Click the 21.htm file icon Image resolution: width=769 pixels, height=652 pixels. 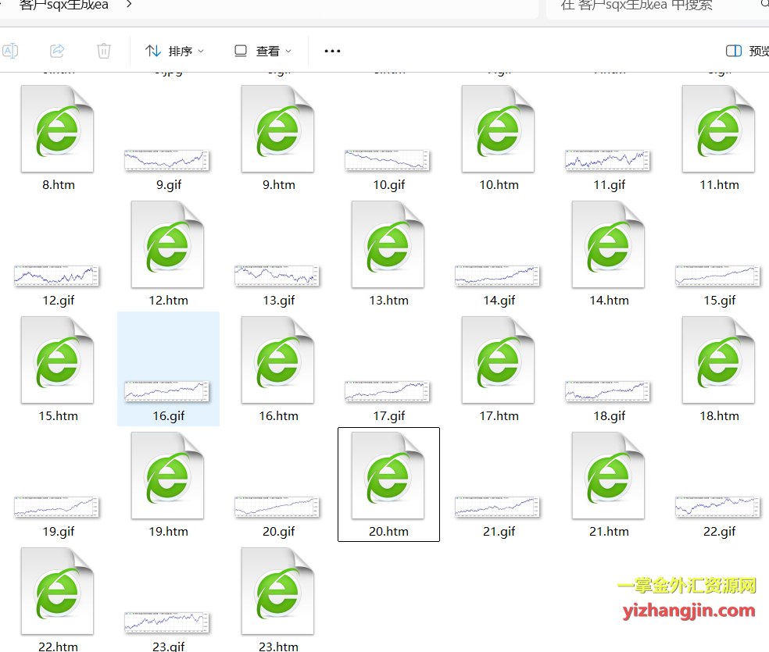click(x=609, y=476)
